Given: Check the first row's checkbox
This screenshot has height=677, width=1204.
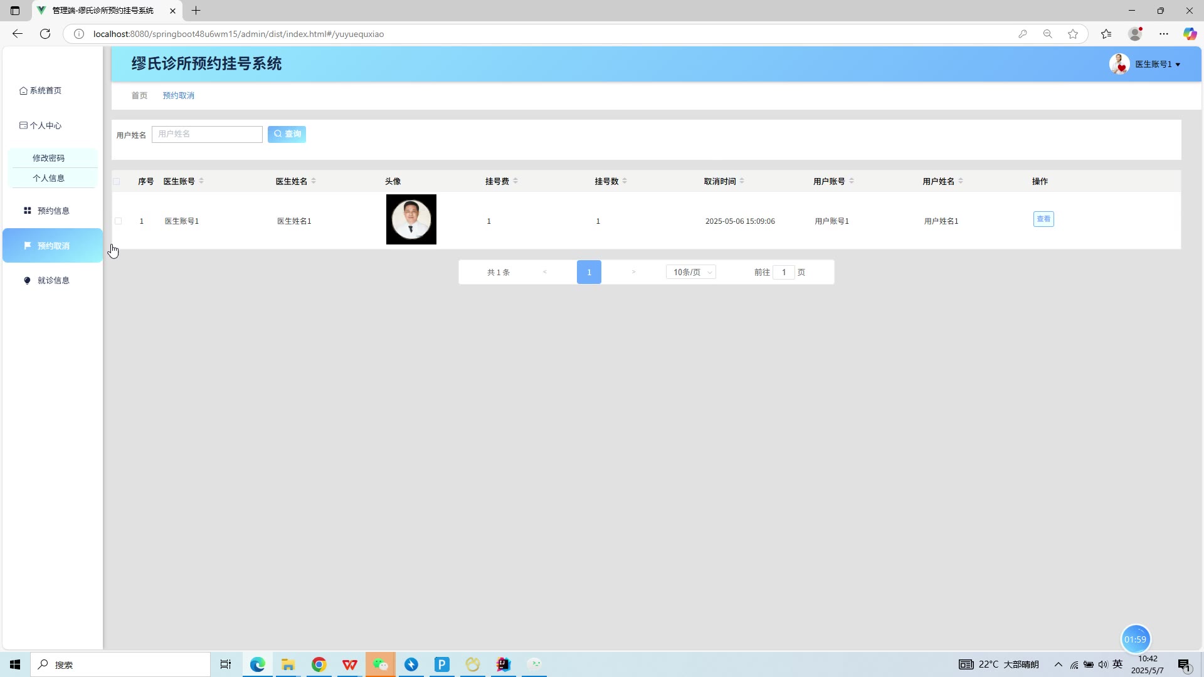Looking at the screenshot, I should pos(118,221).
